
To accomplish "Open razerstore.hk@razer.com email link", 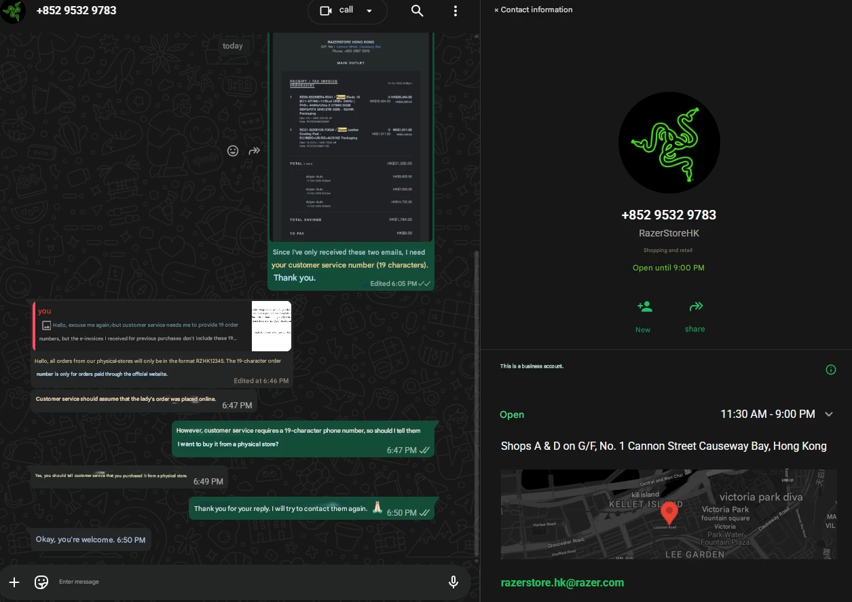I will 562,583.
